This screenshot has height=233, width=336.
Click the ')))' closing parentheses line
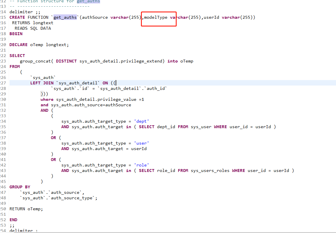click(x=44, y=94)
